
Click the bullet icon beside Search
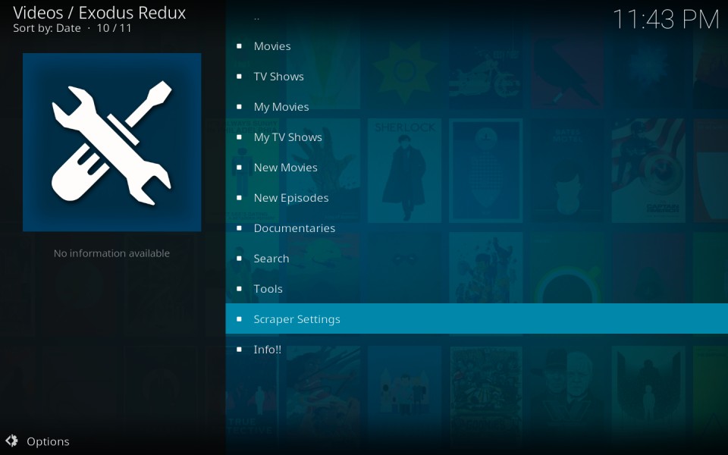click(239, 258)
